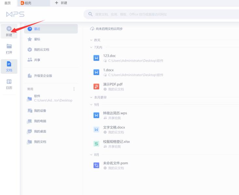The height and width of the screenshot is (195, 239).
Task: Collapse the 本月更早 group
Action: 91,97
